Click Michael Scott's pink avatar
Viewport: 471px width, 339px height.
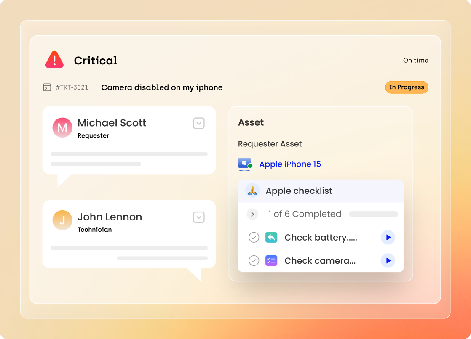[62, 127]
